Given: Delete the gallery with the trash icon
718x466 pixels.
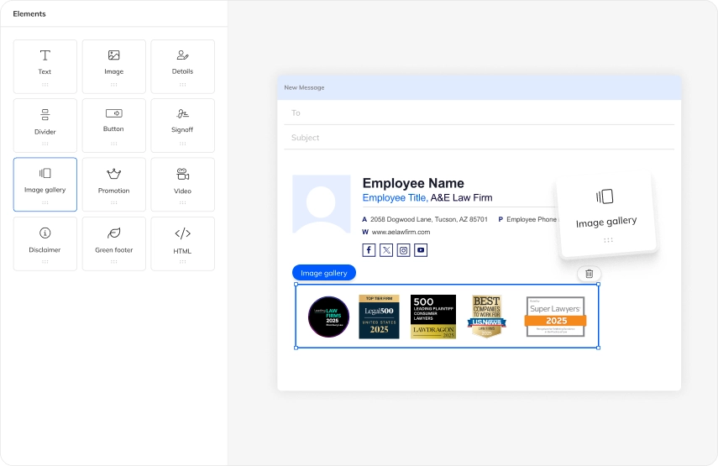Looking at the screenshot, I should click(x=590, y=274).
